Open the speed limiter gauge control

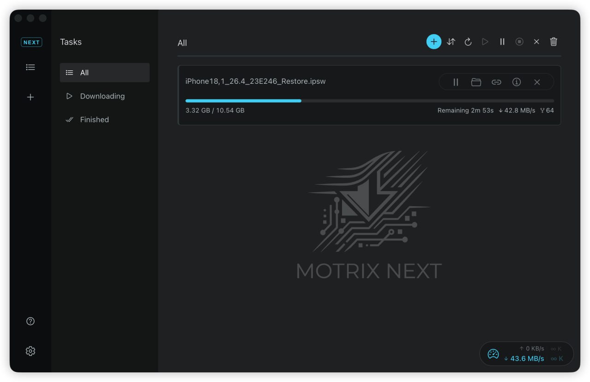(493, 354)
